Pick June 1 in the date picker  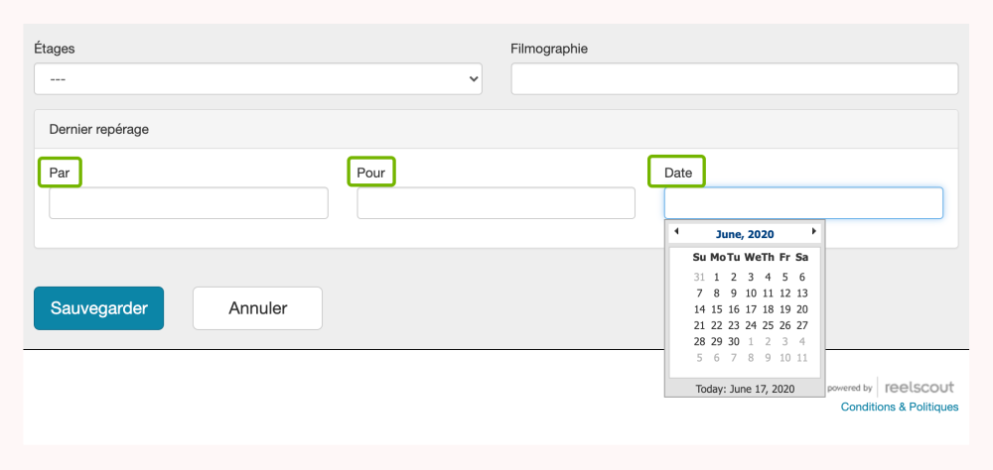tap(716, 278)
